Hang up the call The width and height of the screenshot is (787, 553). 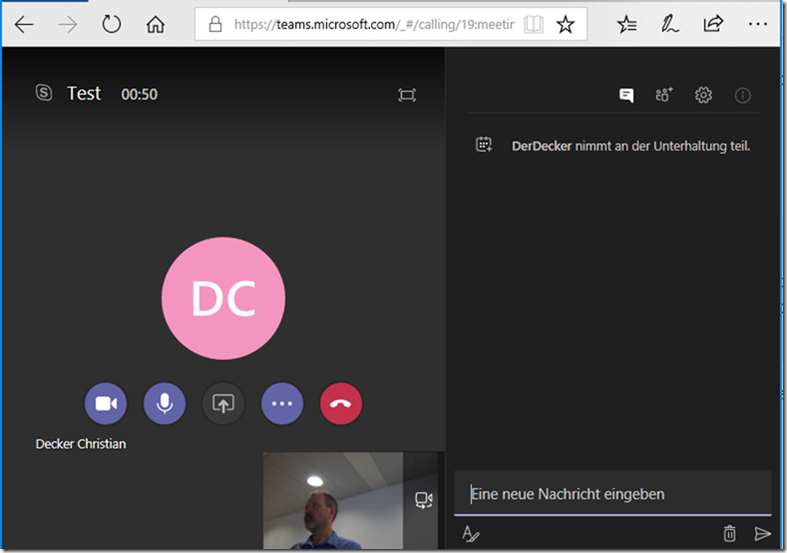coord(341,404)
